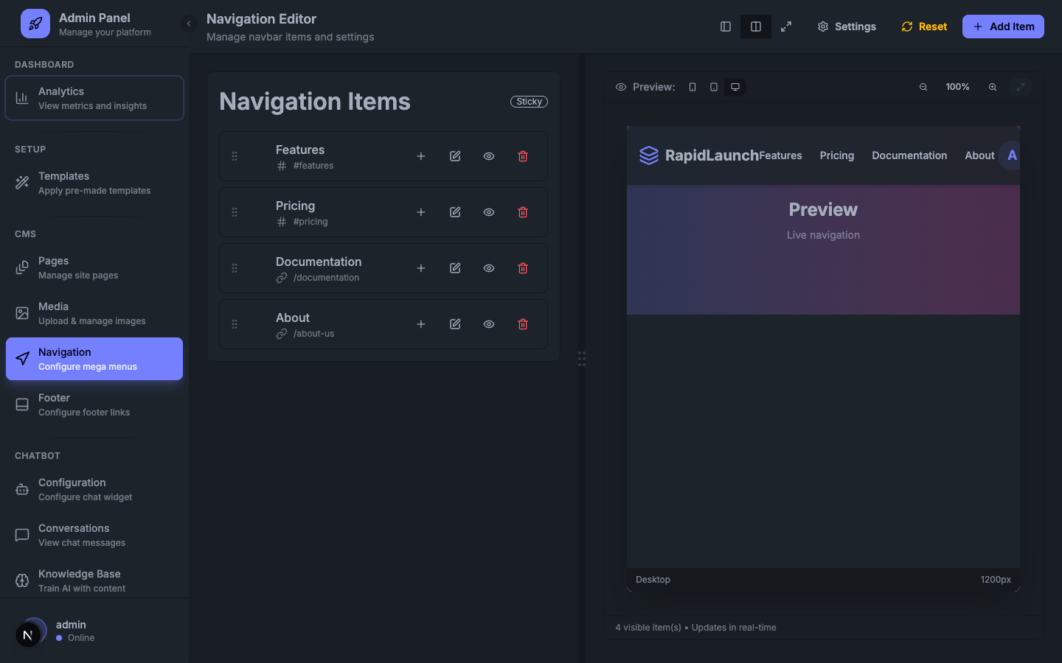Expand the preview panel to fullscreen
The height and width of the screenshot is (663, 1062).
click(x=1021, y=87)
